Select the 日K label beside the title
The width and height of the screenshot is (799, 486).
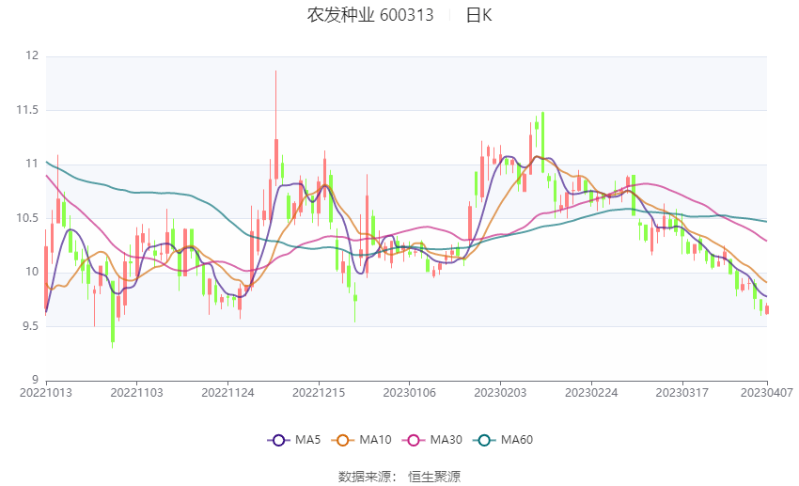(478, 15)
